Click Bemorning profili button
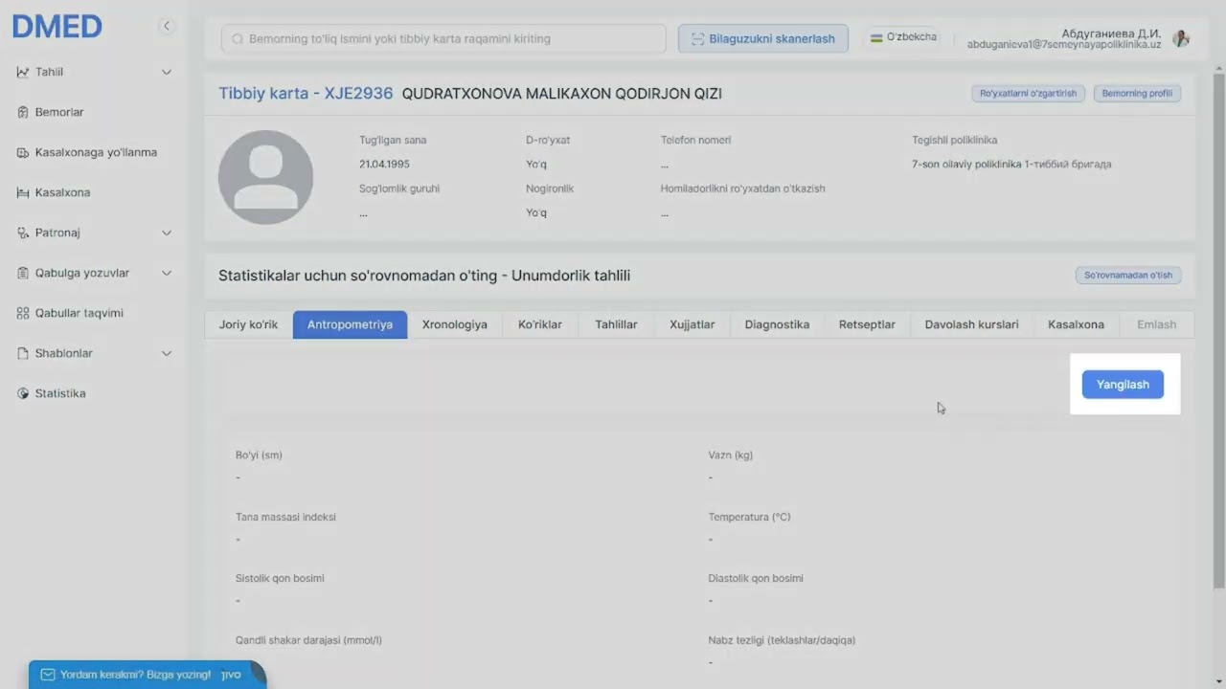This screenshot has width=1226, height=689. coord(1137,94)
